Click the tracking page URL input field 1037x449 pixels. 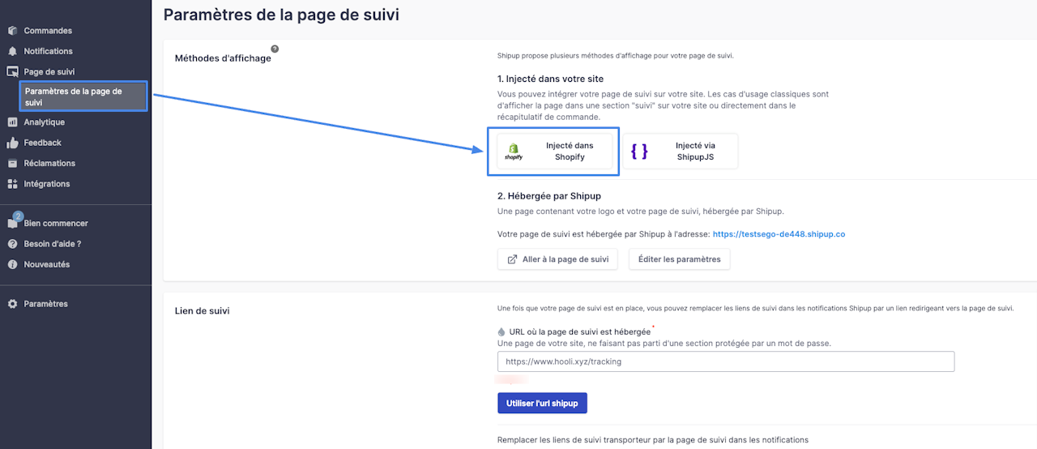pyautogui.click(x=726, y=361)
